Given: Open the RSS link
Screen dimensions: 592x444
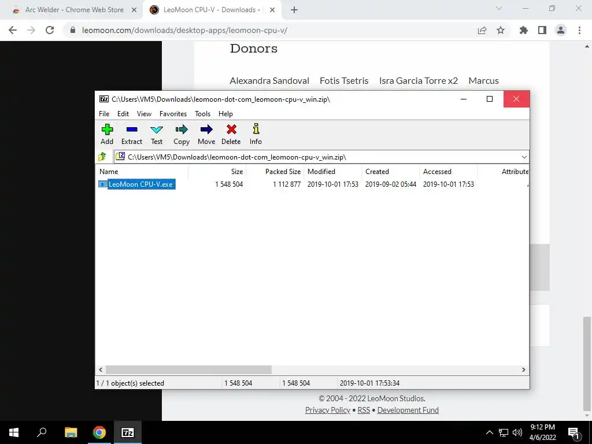Looking at the screenshot, I should point(364,410).
